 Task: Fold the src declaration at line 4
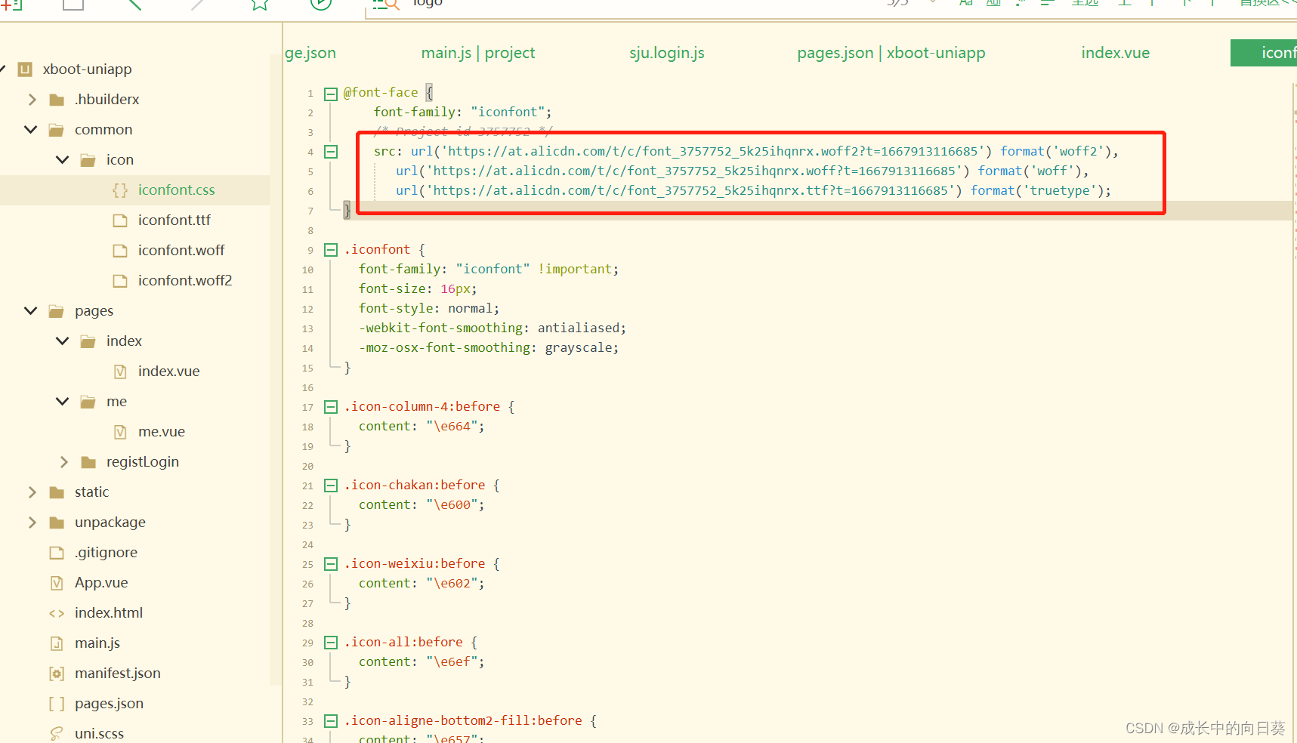coord(331,152)
